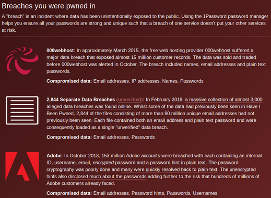Open 'many were quickly resolved back to plain text' link
This screenshot has height=198, width=271.
coord(169,169)
